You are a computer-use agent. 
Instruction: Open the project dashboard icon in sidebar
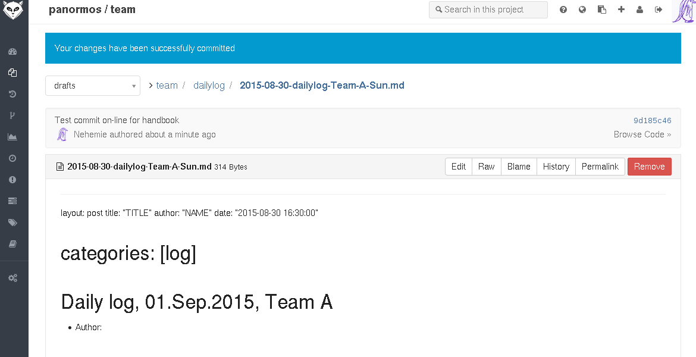coord(12,52)
